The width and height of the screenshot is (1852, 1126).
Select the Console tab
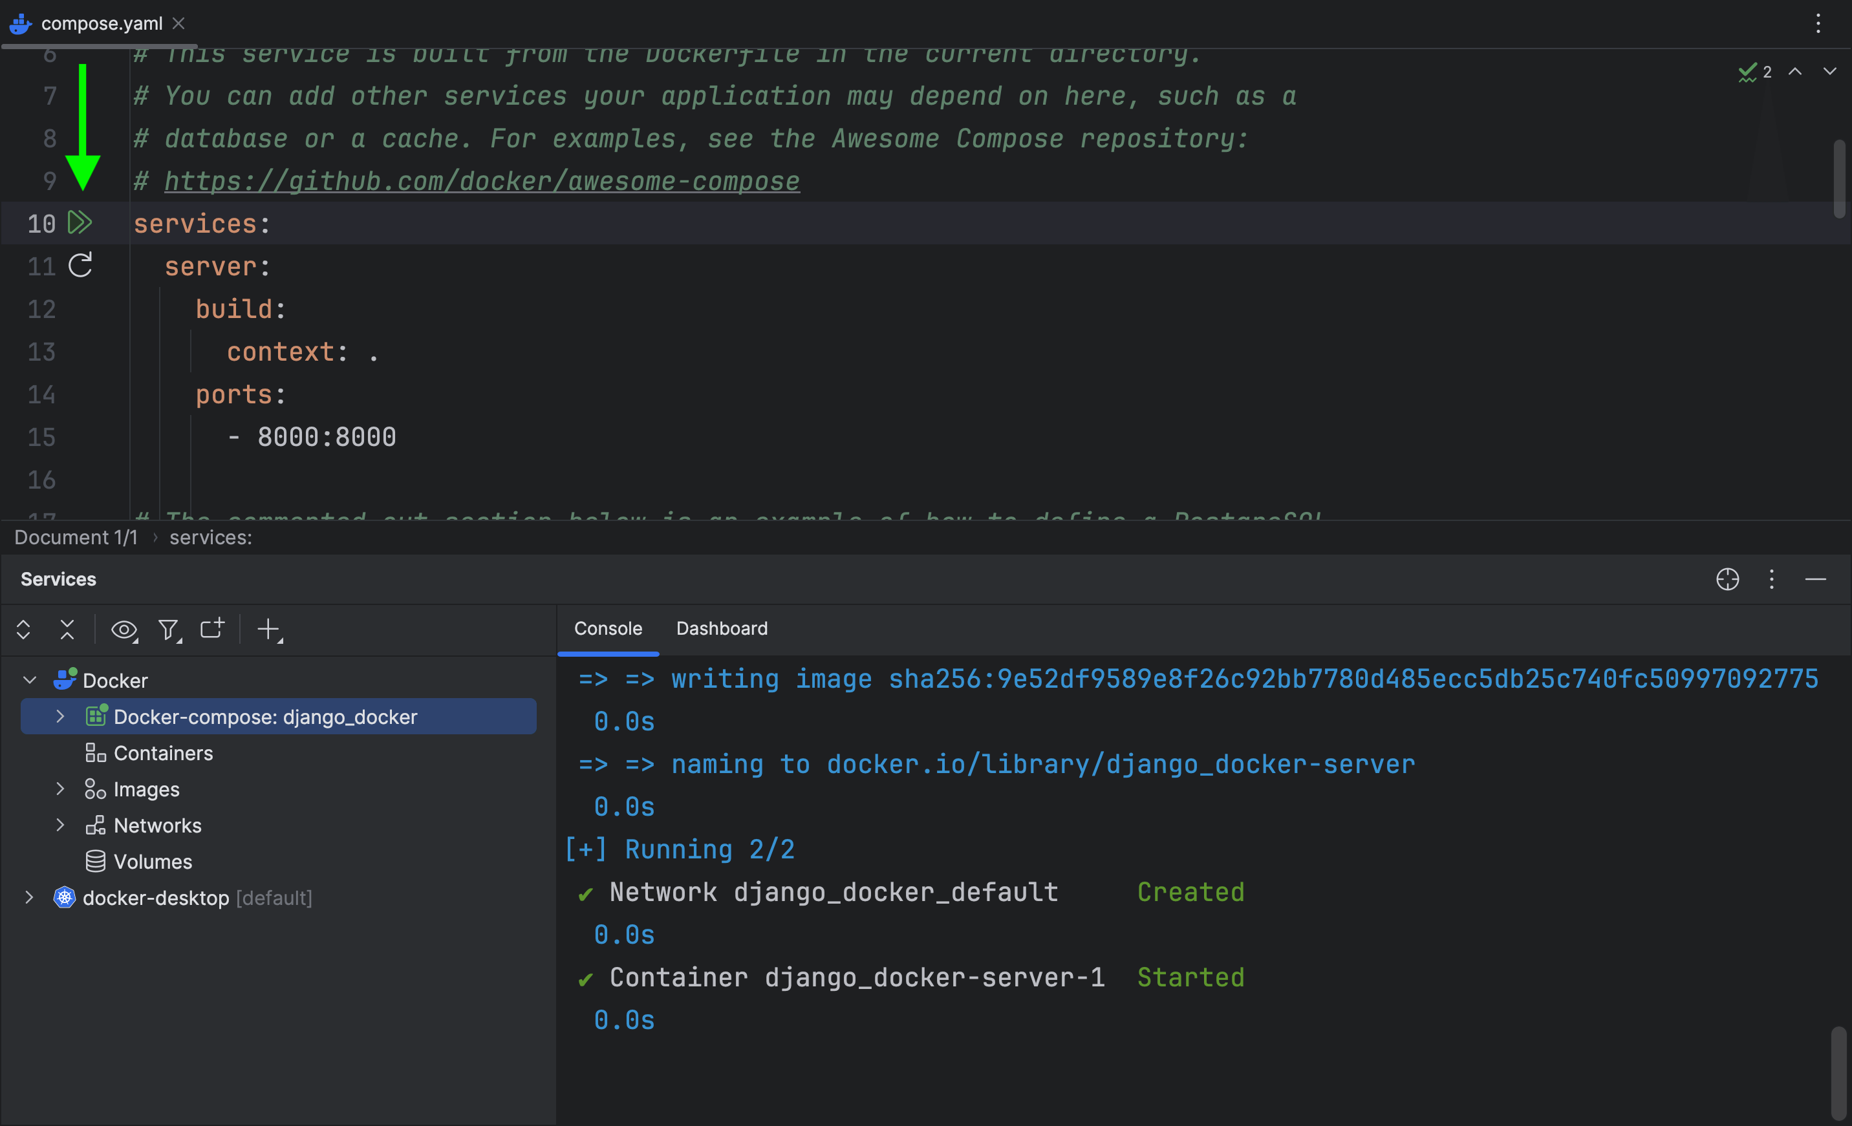coord(607,629)
